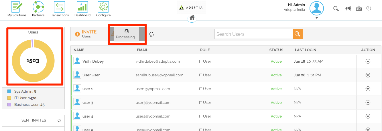382x131 pixels.
Task: Expand action dropdown for user 3
Action: pyautogui.click(x=368, y=102)
